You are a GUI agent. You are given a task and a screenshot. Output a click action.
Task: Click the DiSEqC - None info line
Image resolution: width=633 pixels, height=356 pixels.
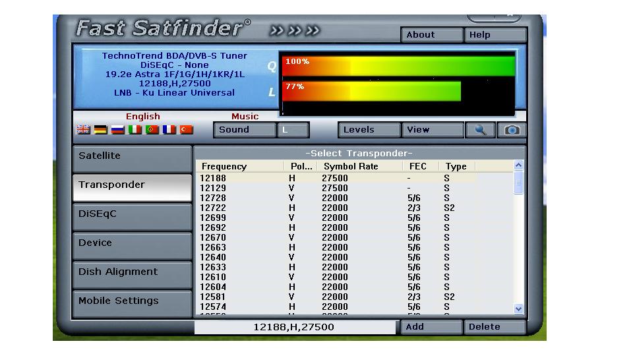click(x=174, y=65)
